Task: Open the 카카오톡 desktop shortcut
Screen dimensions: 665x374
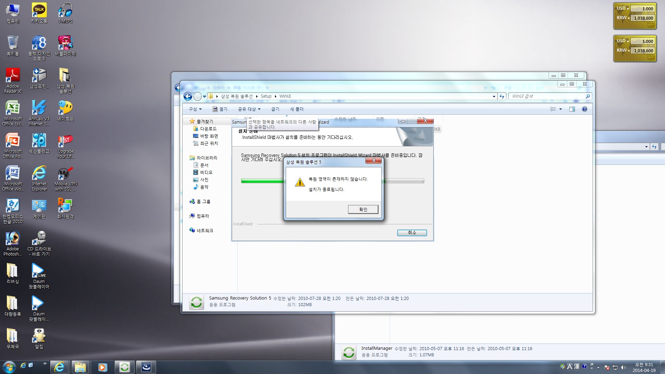Action: pyautogui.click(x=39, y=14)
